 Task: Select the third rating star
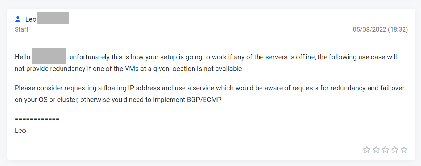click(385, 150)
